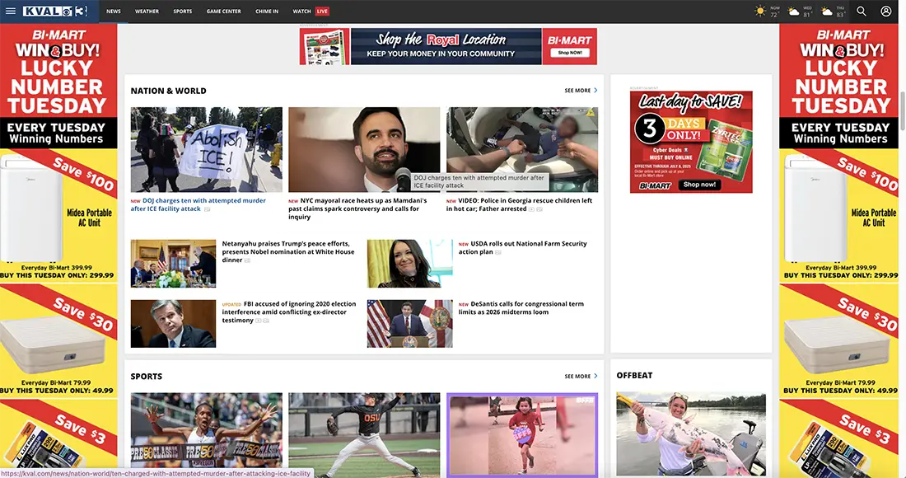Select Watch in the navigation bar
This screenshot has height=478, width=906.
coord(301,11)
